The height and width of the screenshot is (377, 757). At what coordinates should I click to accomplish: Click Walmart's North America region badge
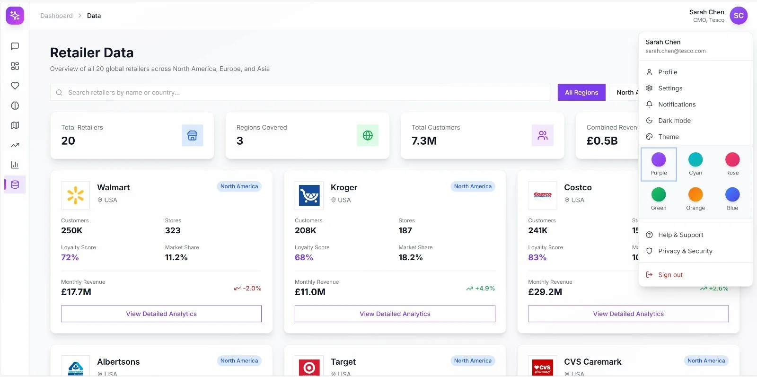pyautogui.click(x=239, y=186)
